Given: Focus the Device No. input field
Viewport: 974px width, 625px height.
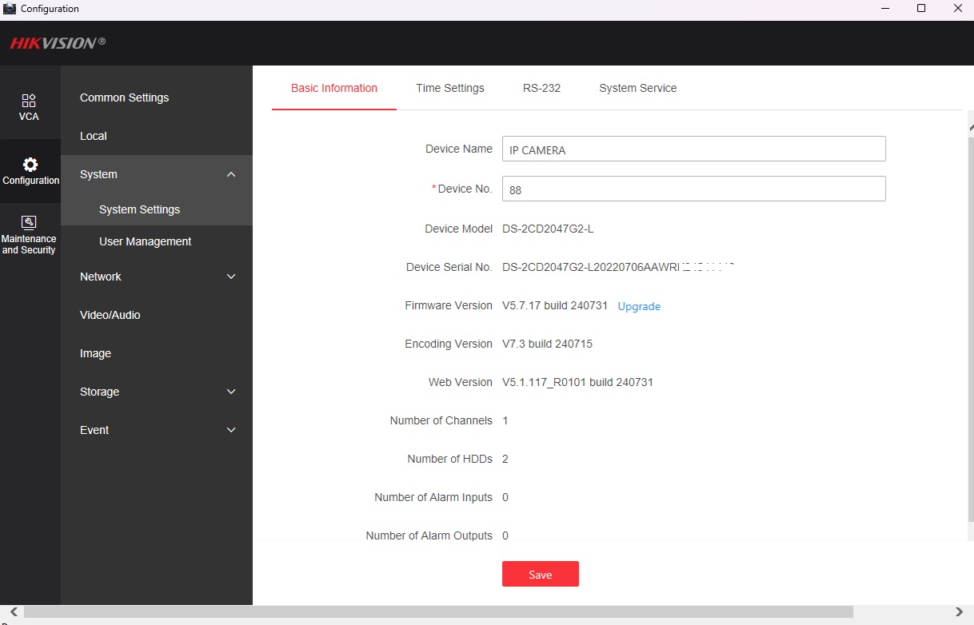Looking at the screenshot, I should (693, 189).
